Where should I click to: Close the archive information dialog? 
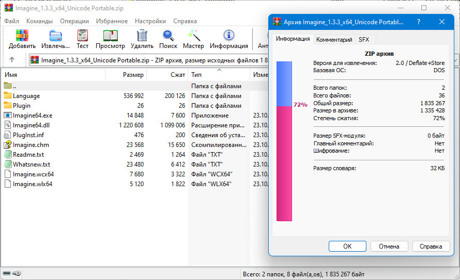click(x=442, y=22)
